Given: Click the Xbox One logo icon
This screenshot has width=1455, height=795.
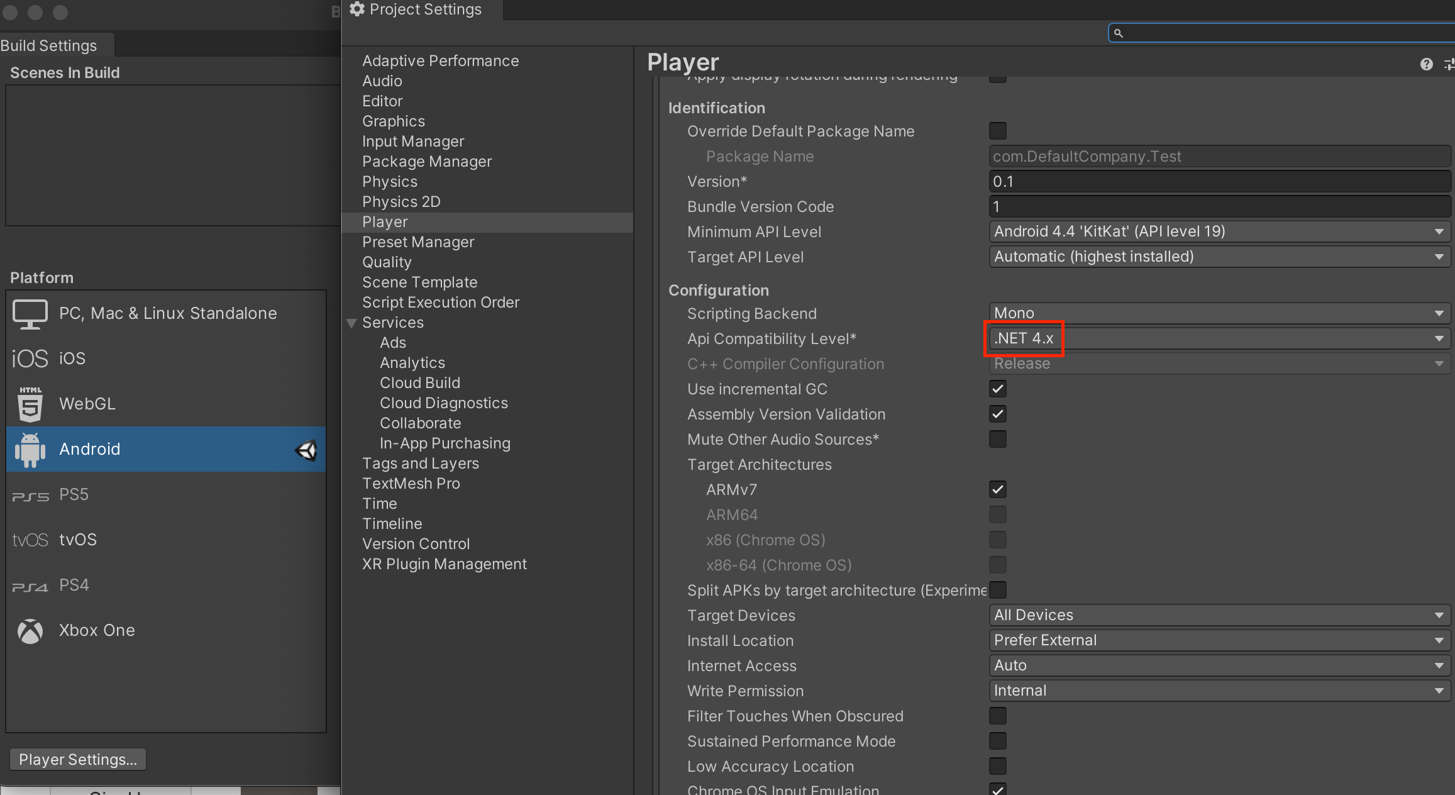Looking at the screenshot, I should (x=30, y=631).
